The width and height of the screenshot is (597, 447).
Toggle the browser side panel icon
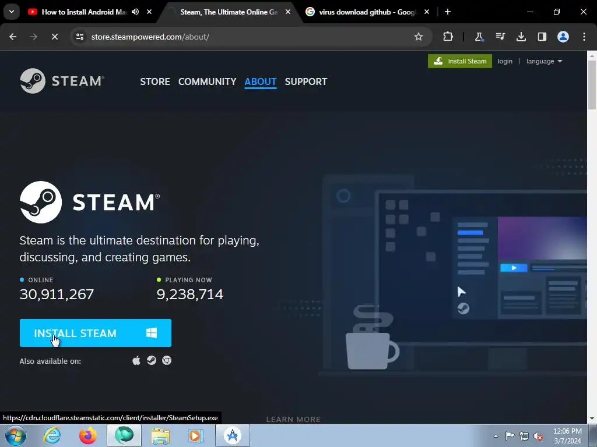coord(542,37)
